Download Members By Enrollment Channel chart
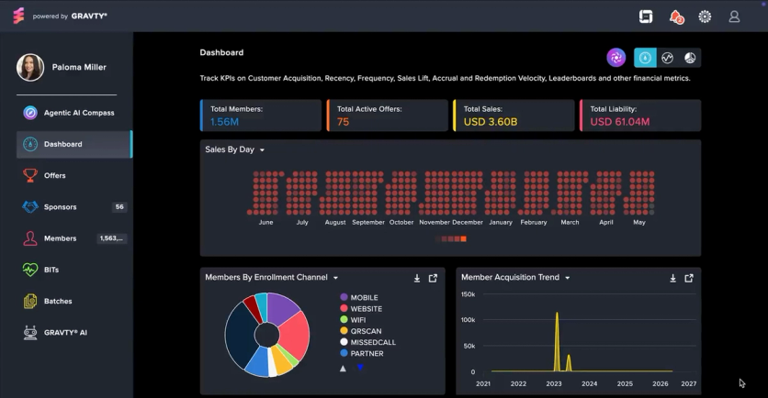This screenshot has width=768, height=398. 417,278
